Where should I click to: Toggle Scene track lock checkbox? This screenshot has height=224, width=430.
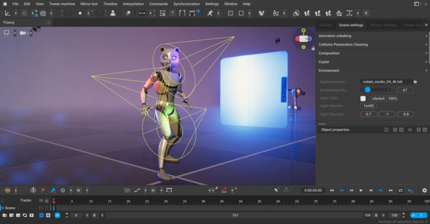coord(47,208)
